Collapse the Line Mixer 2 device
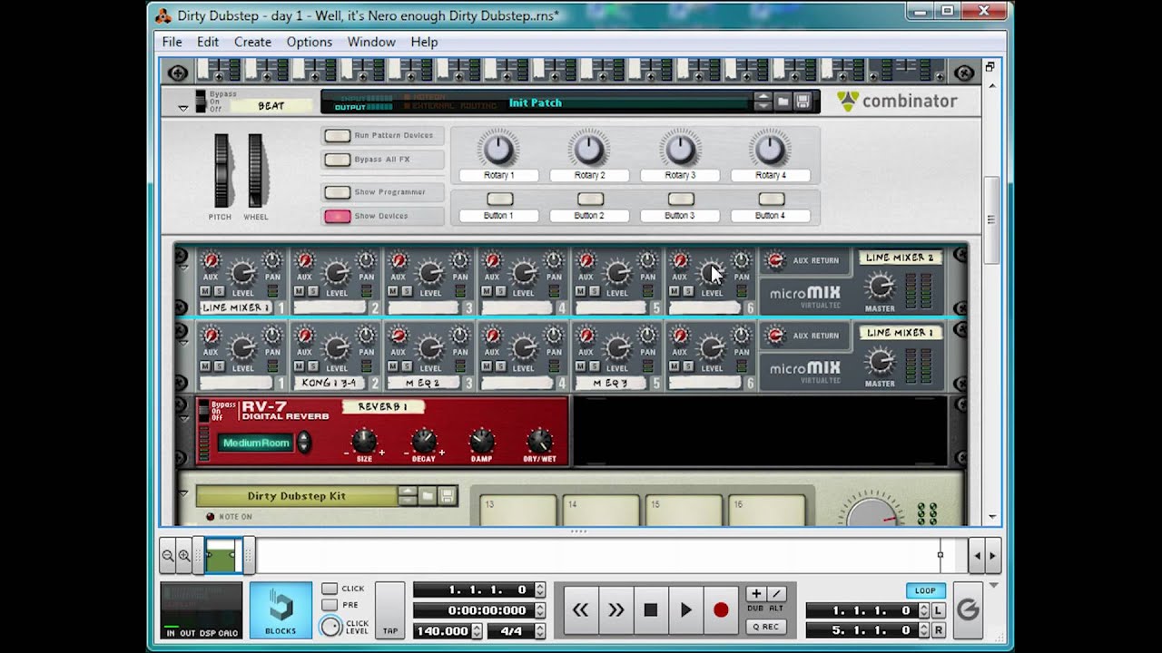Image resolution: width=1162 pixels, height=653 pixels. click(x=183, y=268)
